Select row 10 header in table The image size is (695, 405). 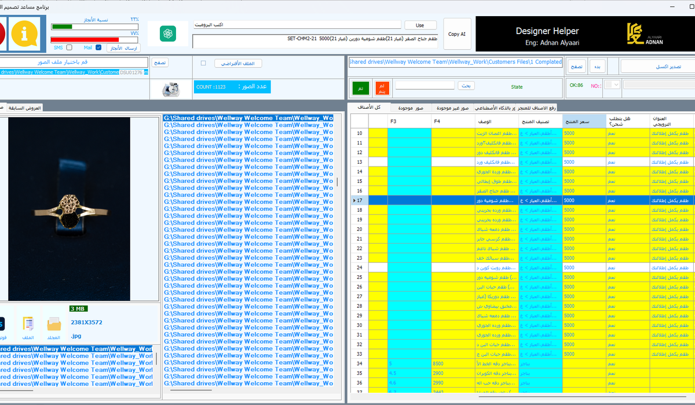[x=360, y=133]
